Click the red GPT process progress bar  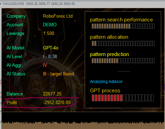click(x=123, y=98)
